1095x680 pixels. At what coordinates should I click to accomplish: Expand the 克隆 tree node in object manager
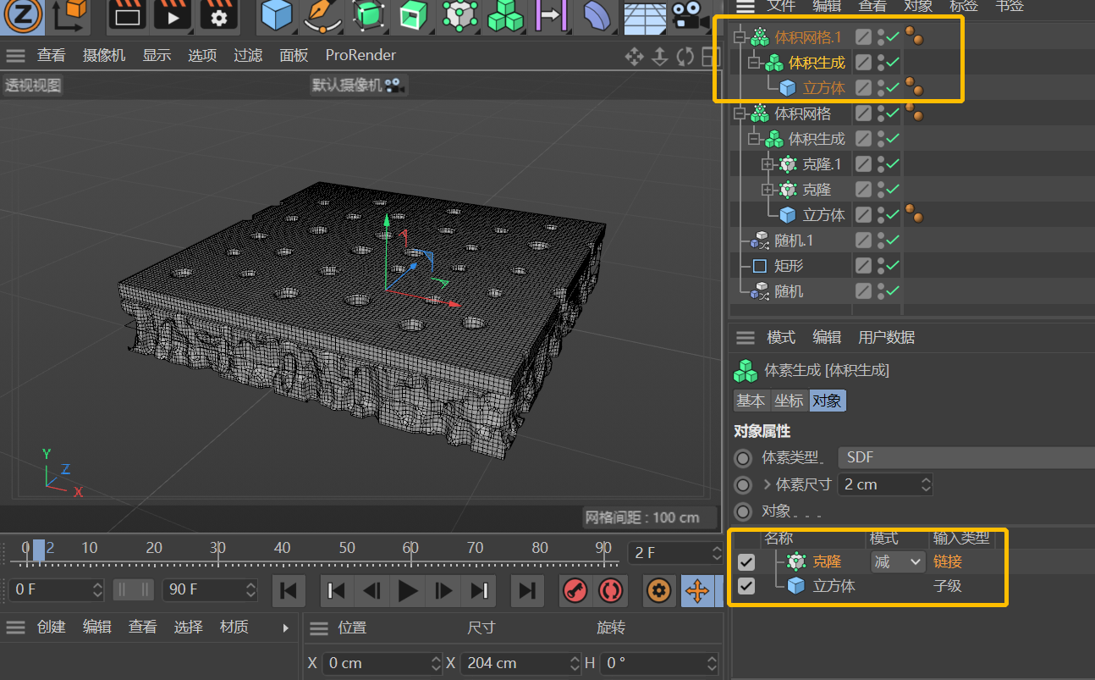pos(768,190)
